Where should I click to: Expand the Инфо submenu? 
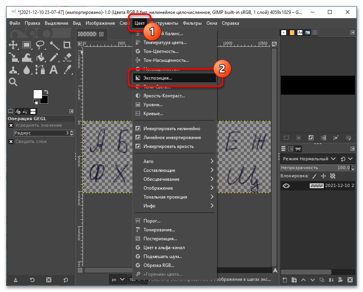click(x=174, y=206)
